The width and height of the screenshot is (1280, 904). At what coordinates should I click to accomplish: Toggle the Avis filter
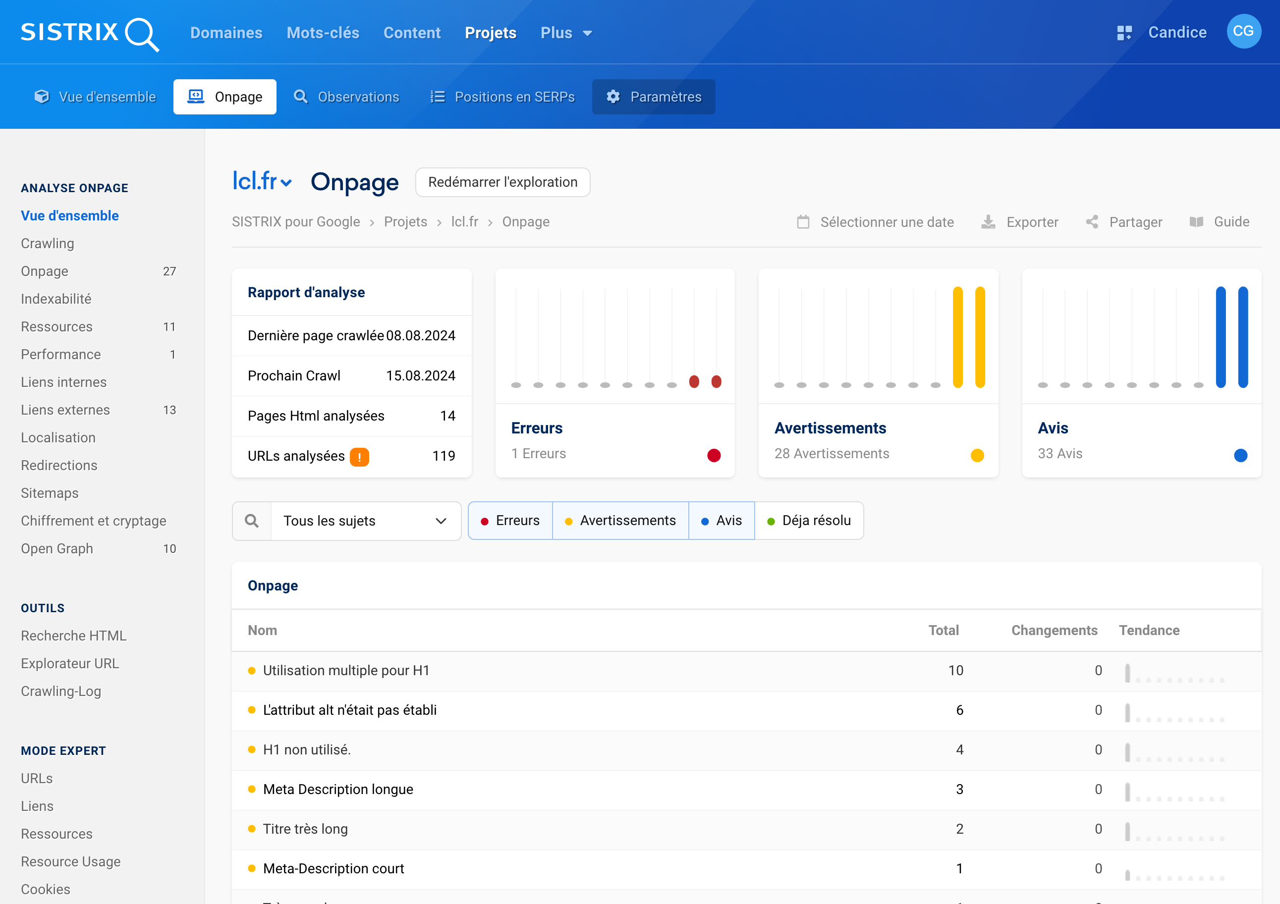(722, 521)
